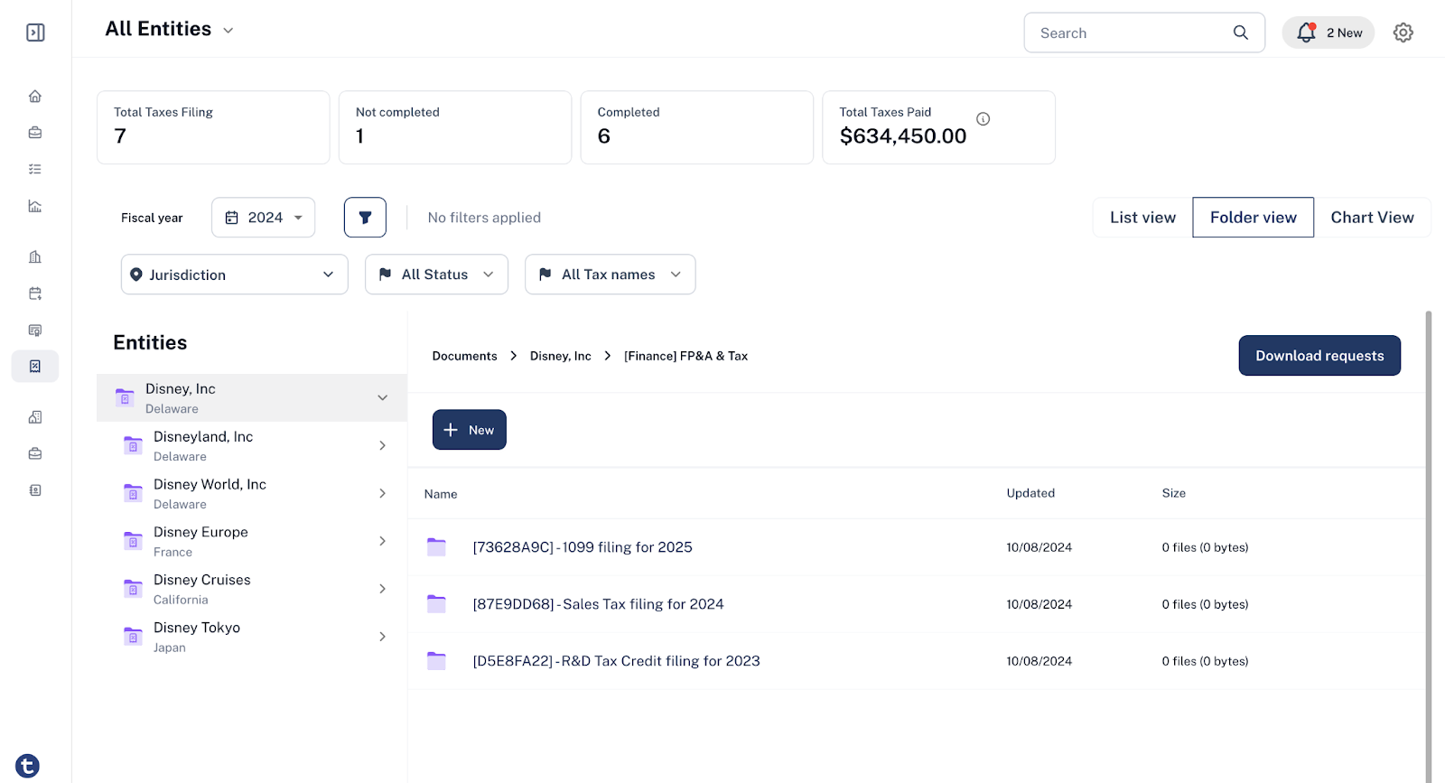Screen dimensions: 1445x783
Task: Click the Search input field
Action: [x=1144, y=33]
